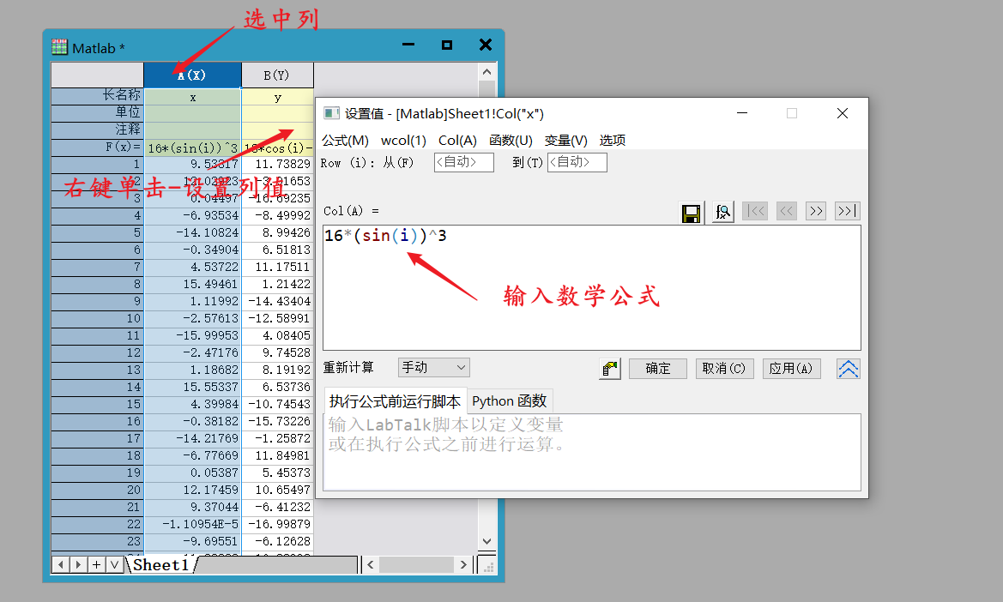1003x602 pixels.
Task: Click the long name cell 'y'
Action: [x=278, y=97]
